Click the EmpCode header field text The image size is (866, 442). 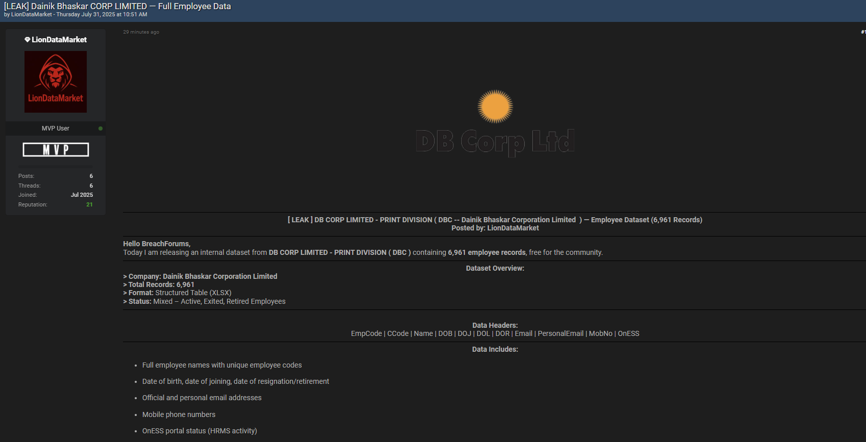tap(366, 333)
